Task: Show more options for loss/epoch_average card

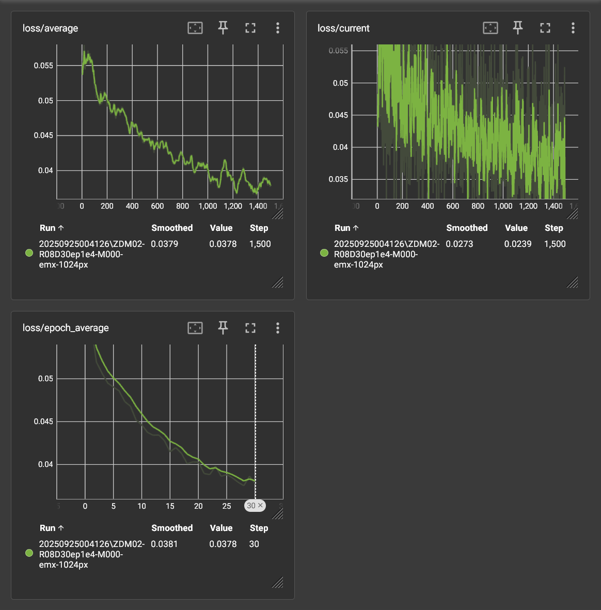Action: click(278, 328)
